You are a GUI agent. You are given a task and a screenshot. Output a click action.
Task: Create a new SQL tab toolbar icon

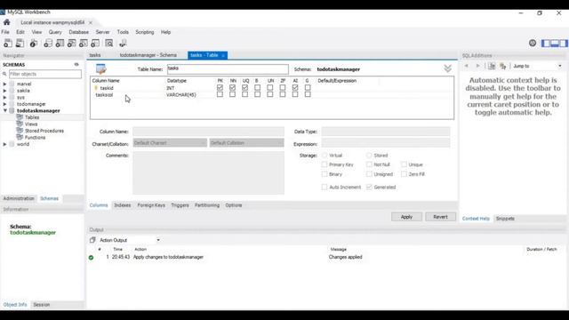(x=8, y=44)
